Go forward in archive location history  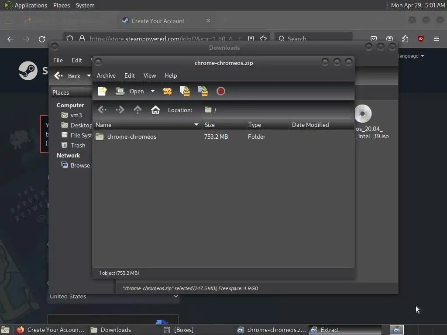tap(120, 109)
